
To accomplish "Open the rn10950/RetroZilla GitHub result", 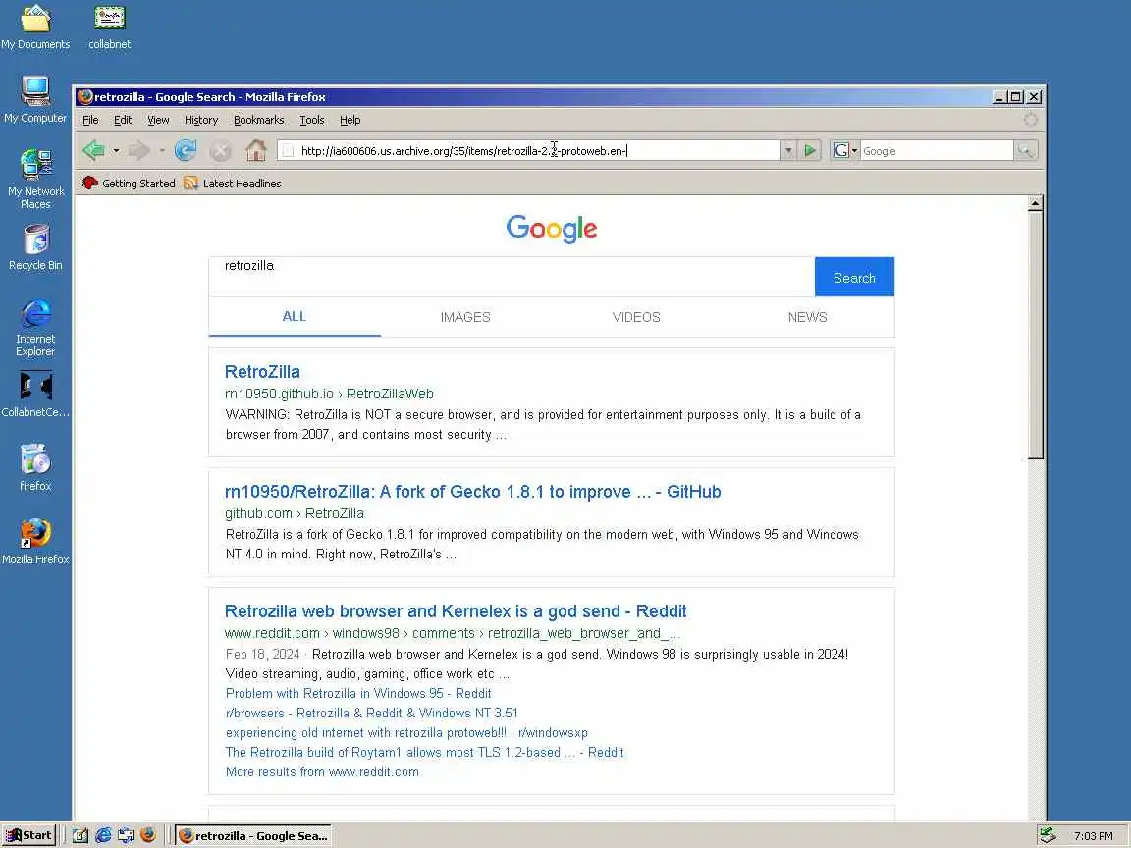I will (x=472, y=492).
